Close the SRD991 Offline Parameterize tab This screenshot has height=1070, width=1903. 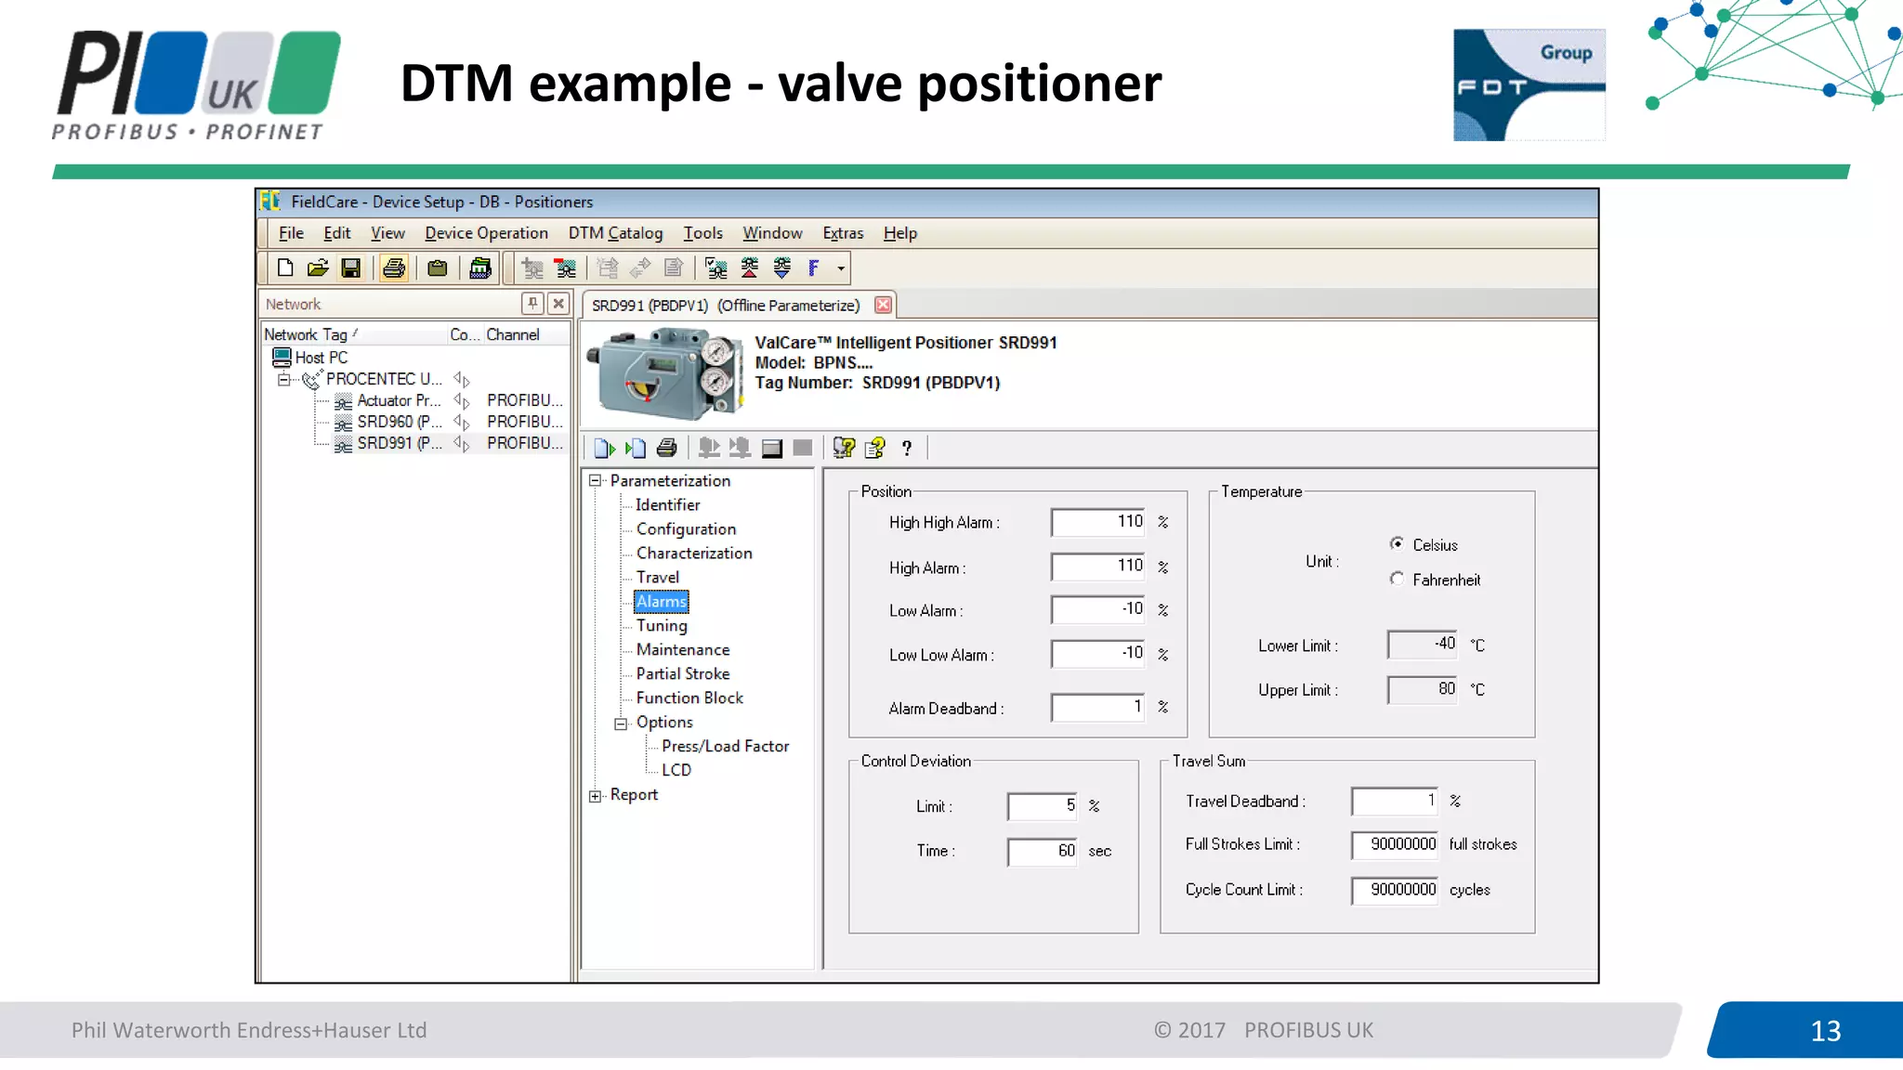[x=884, y=305]
